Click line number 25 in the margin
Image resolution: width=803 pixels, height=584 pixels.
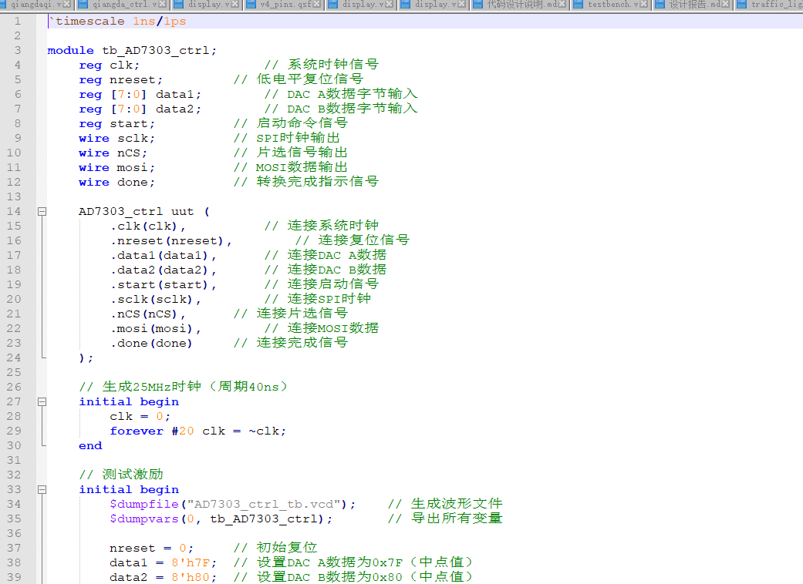point(14,372)
